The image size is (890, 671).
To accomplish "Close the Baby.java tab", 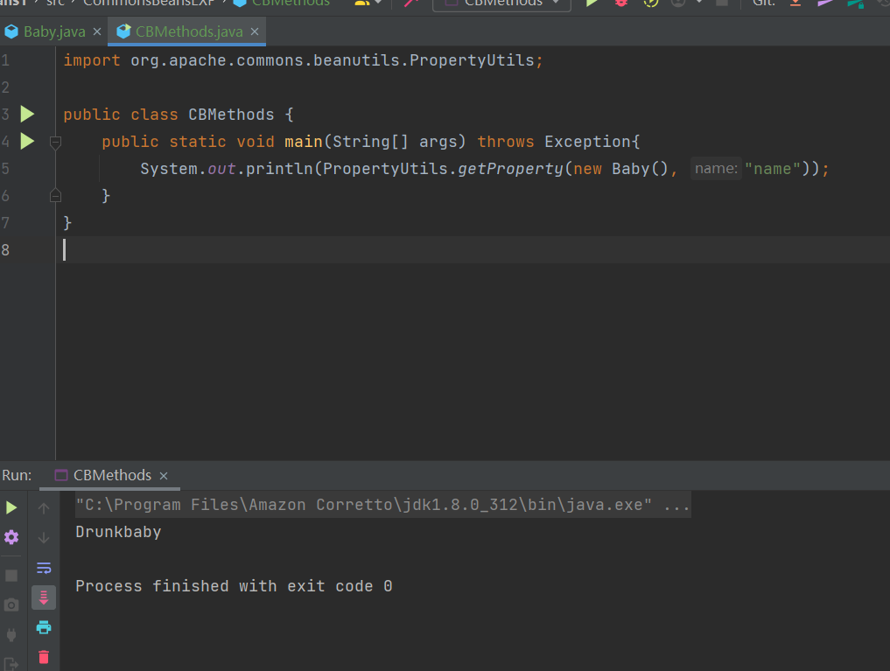I will click(97, 32).
